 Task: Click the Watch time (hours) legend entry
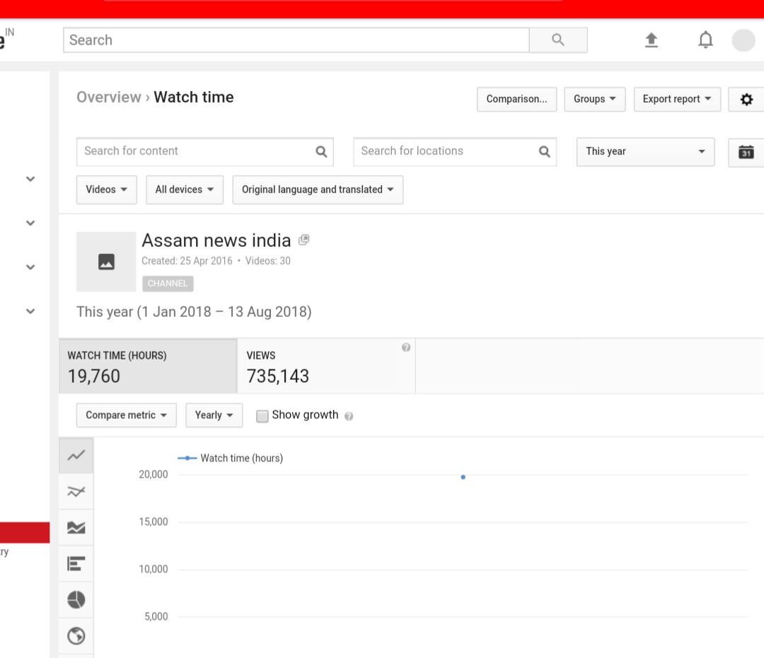click(x=231, y=458)
